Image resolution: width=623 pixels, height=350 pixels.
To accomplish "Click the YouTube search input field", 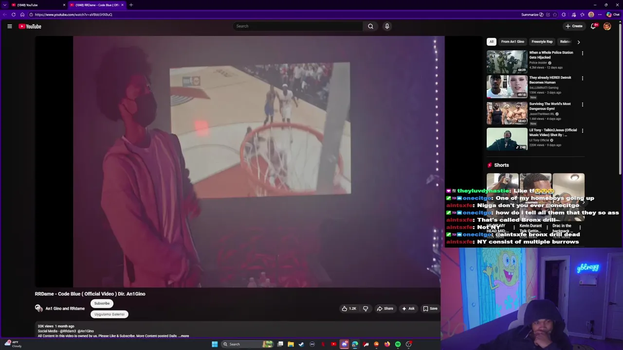I will pos(298,26).
